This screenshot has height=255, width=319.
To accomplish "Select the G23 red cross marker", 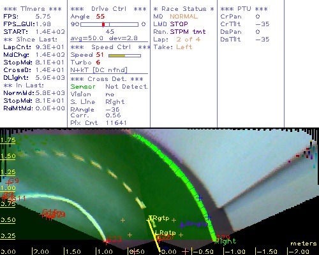I will click(106, 241).
